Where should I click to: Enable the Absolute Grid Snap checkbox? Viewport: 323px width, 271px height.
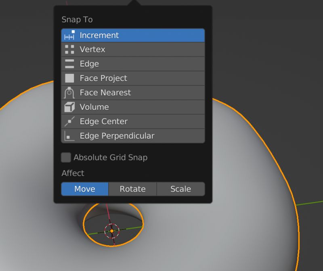(x=66, y=157)
